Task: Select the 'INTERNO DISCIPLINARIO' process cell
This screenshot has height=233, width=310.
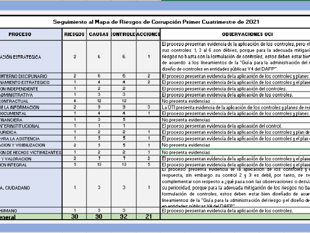Action: point(31,76)
